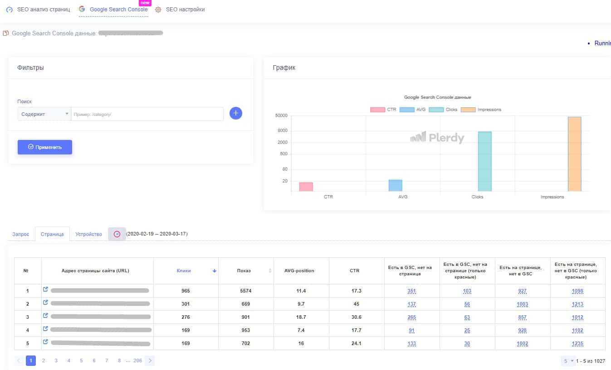Toggle the AVG legend swatch in chart
Viewport: 611px width, 370px height.
coord(407,110)
